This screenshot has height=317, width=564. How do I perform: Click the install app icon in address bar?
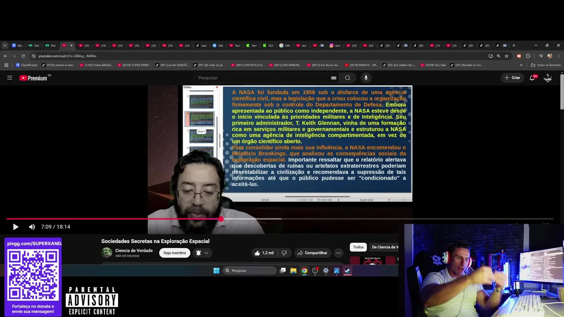[490, 56]
